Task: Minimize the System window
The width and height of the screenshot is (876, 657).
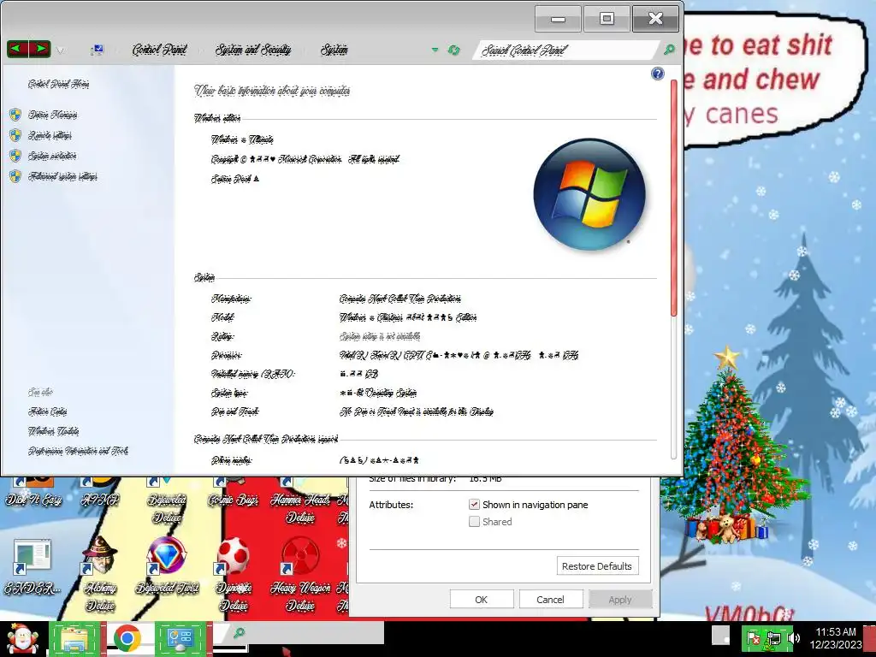Action: click(x=558, y=19)
